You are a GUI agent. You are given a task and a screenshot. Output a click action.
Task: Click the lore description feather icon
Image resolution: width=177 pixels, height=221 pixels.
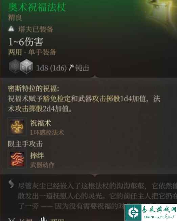(11, 184)
